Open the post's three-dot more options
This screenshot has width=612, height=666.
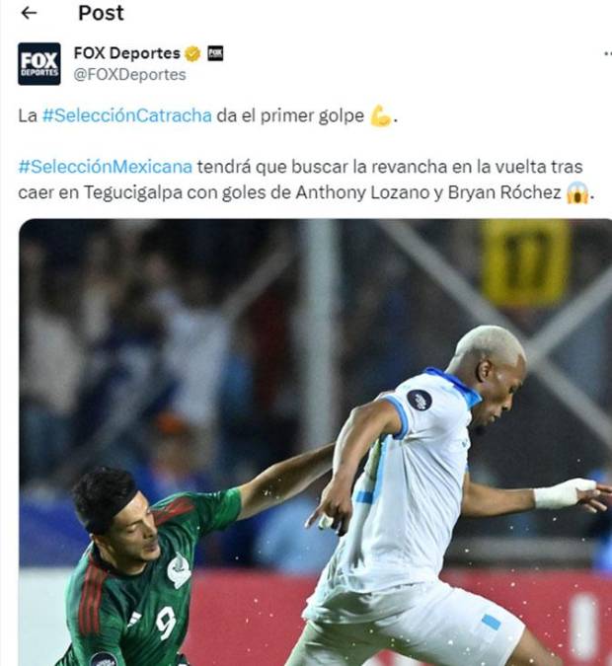tap(608, 54)
